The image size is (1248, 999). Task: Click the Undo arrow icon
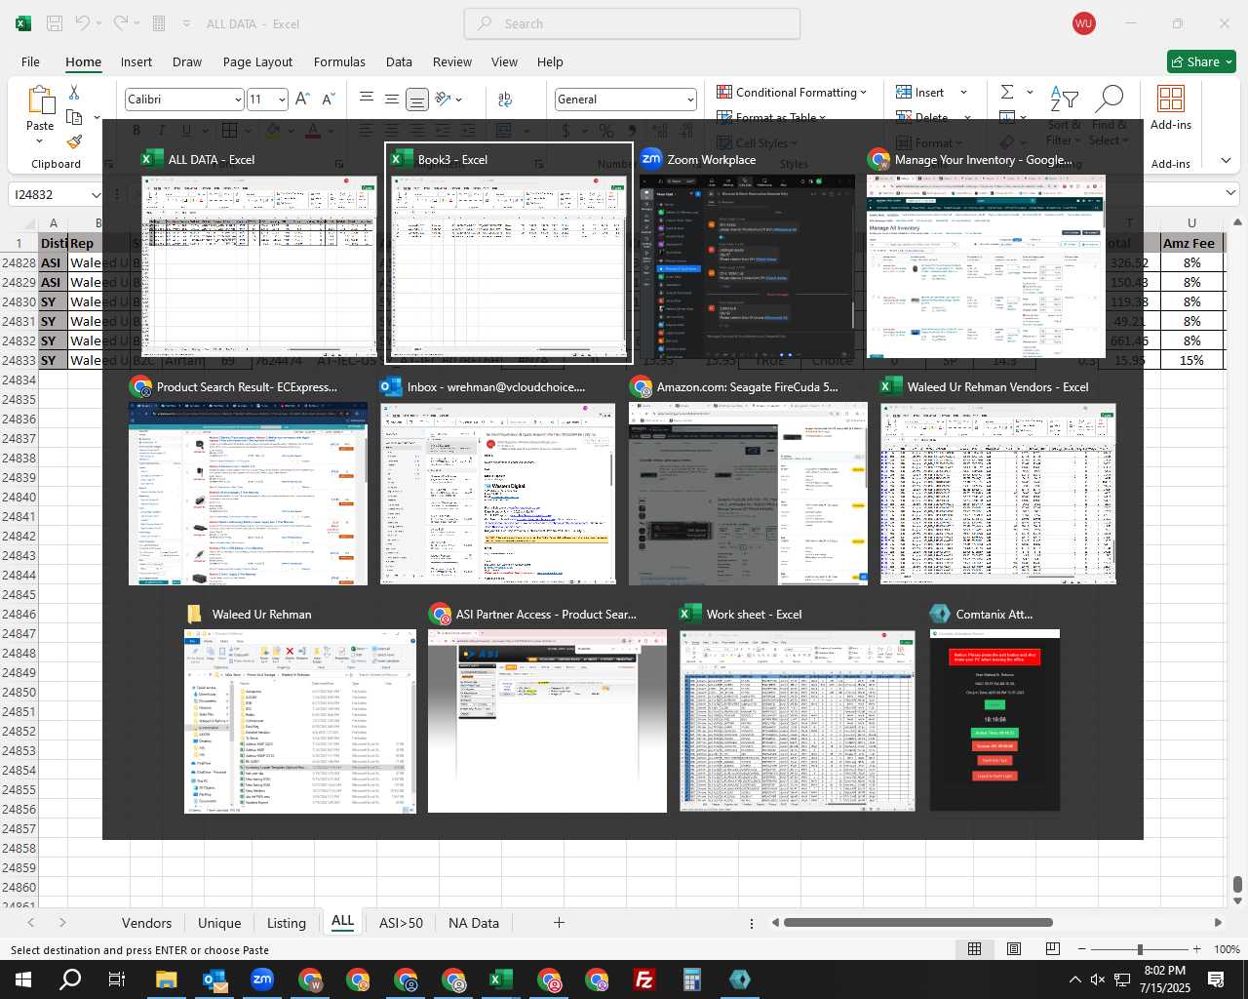(83, 23)
